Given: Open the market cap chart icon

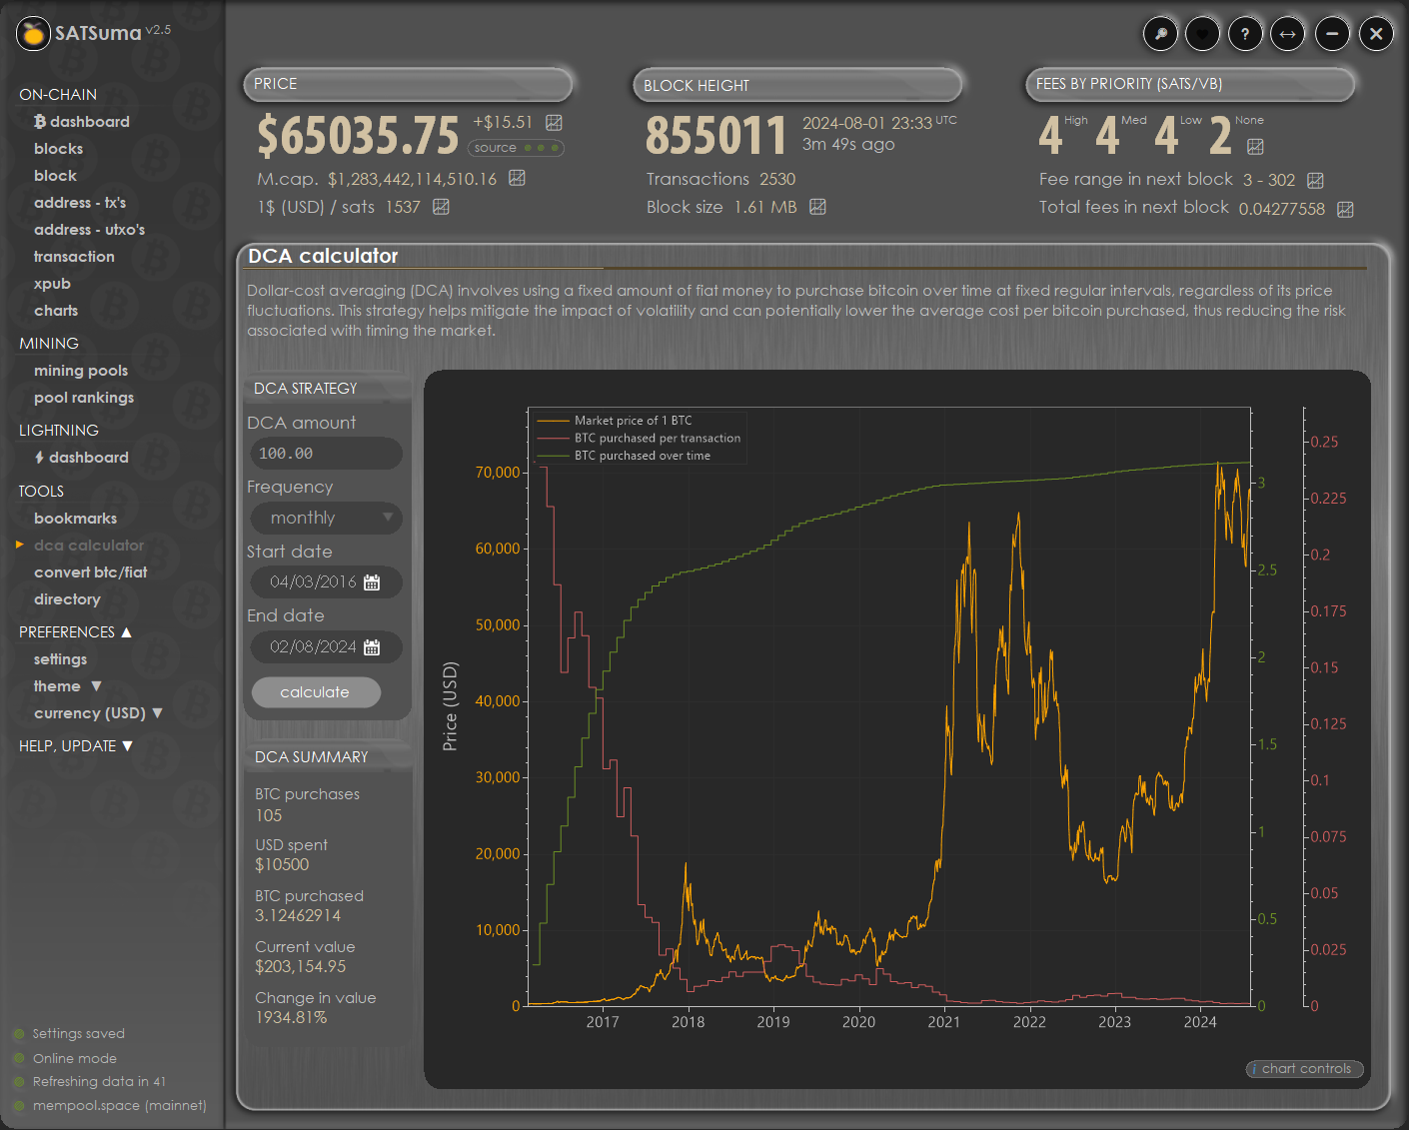Looking at the screenshot, I should coord(517,178).
